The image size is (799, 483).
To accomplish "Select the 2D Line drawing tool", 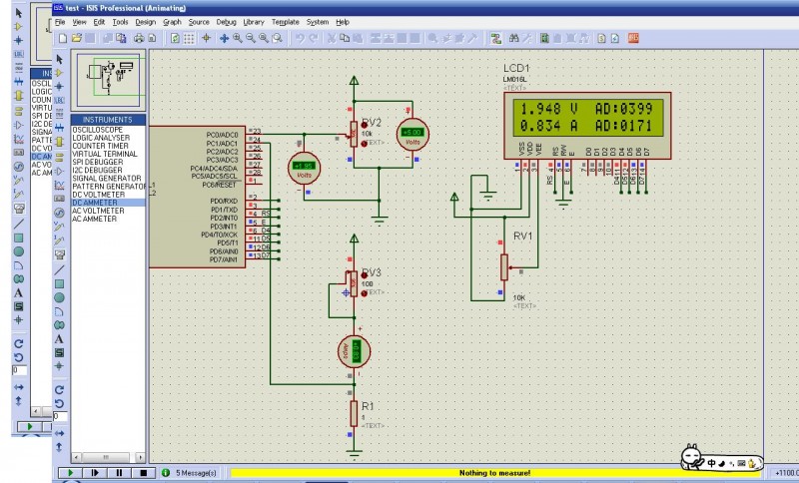I will click(60, 269).
